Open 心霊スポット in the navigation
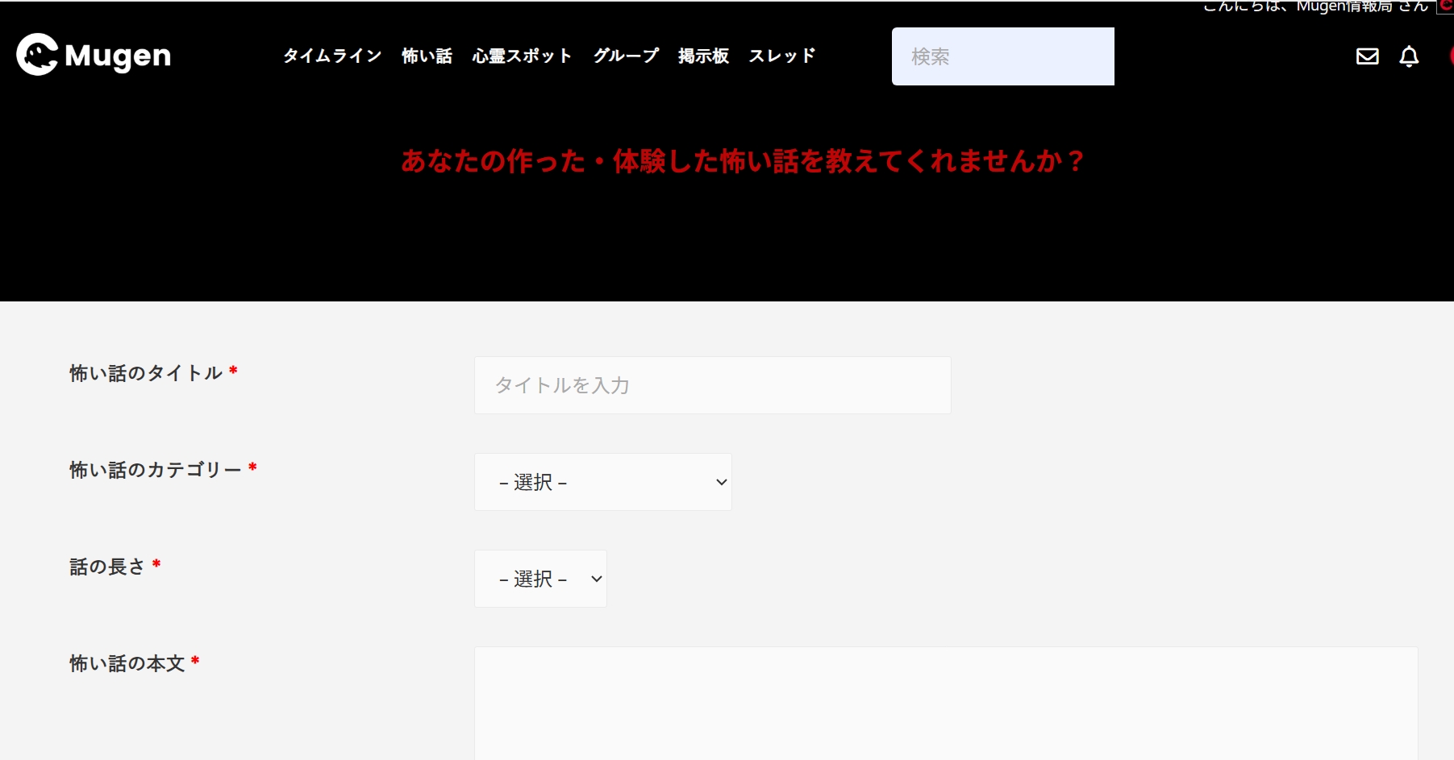Viewport: 1454px width, 760px height. (522, 56)
